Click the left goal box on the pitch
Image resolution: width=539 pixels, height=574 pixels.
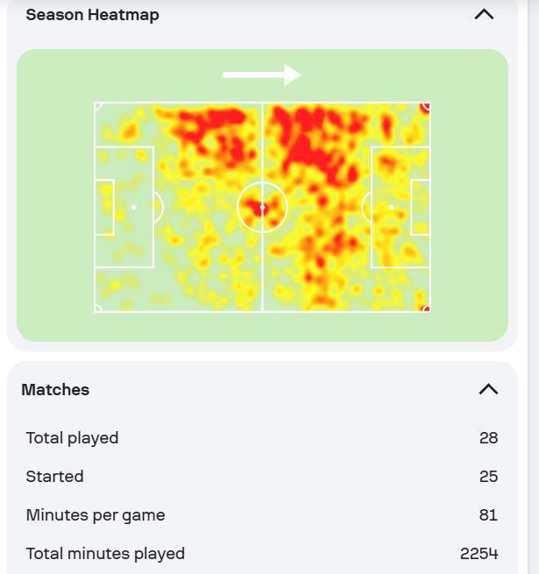[104, 208]
